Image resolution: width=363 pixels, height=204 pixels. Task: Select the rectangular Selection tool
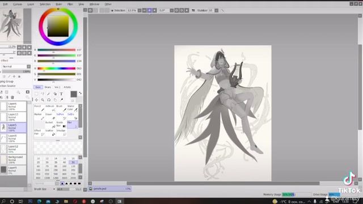36,94
